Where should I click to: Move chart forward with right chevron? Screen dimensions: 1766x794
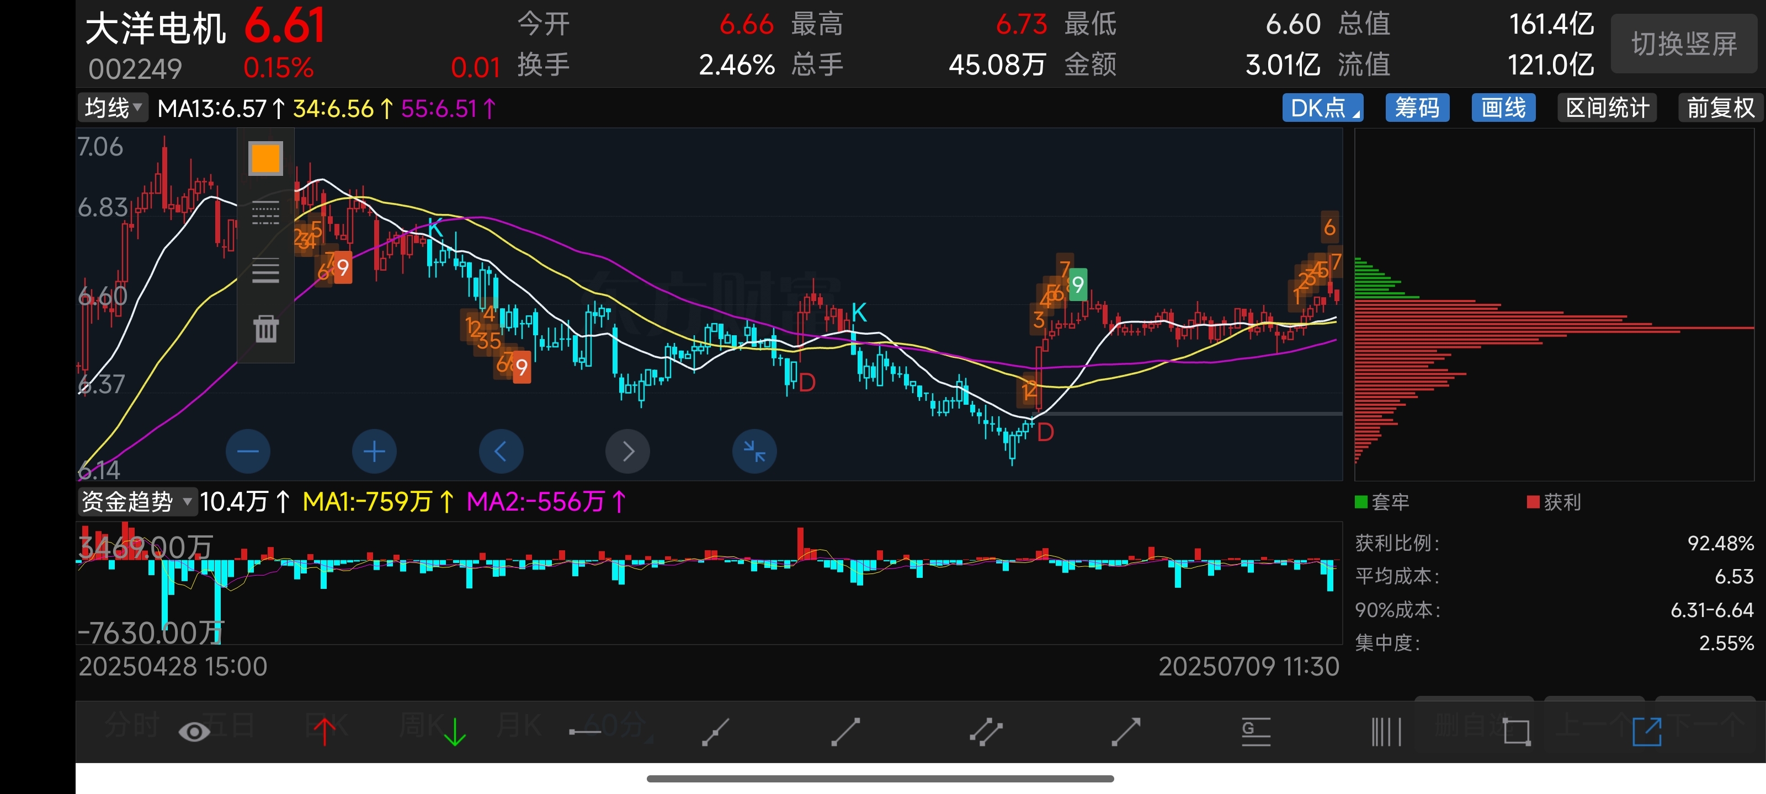pyautogui.click(x=627, y=452)
